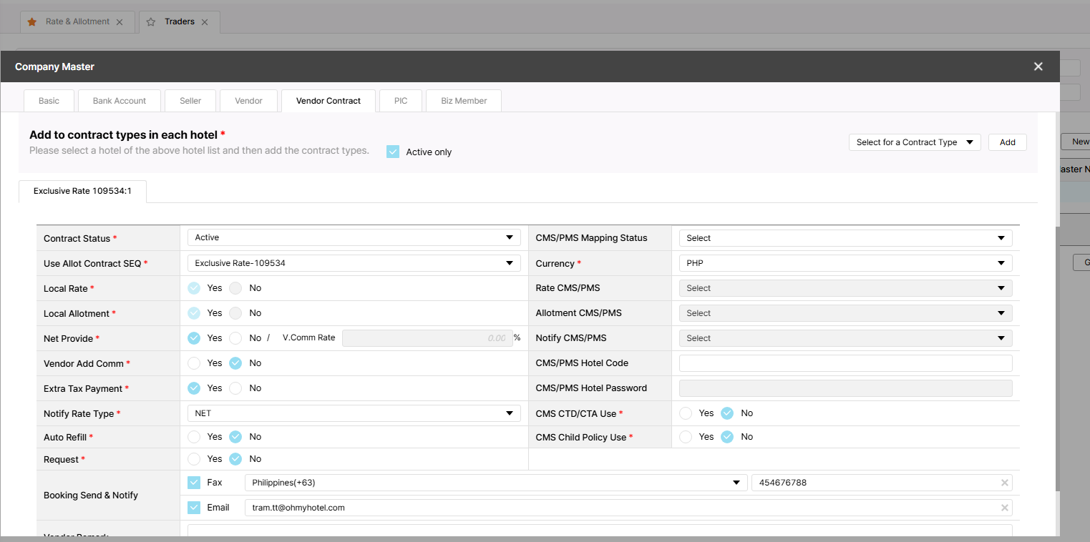
Task: Click the star icon on Traders tab
Action: point(151,22)
